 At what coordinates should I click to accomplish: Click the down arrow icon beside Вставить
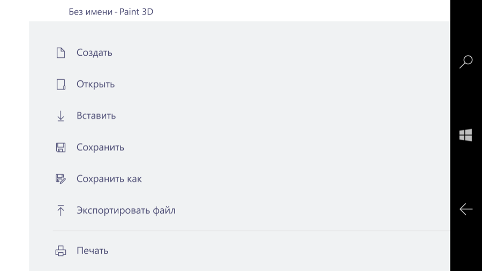(x=61, y=116)
